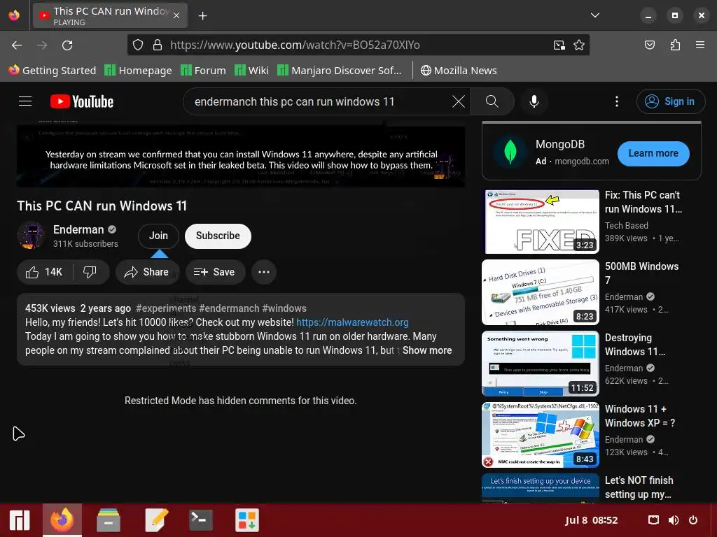Go back to the previous page
Viewport: 717px width, 537px height.
coord(17,45)
